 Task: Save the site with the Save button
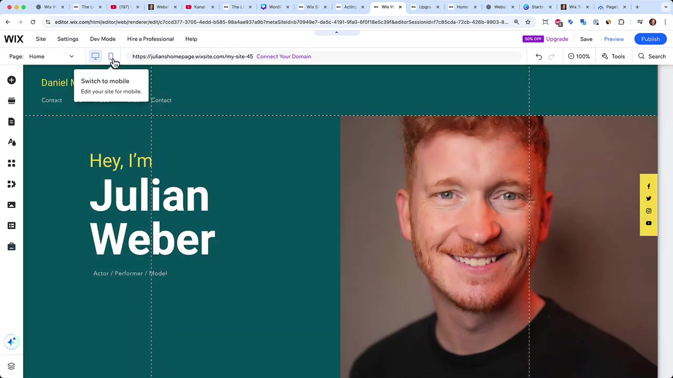point(586,39)
